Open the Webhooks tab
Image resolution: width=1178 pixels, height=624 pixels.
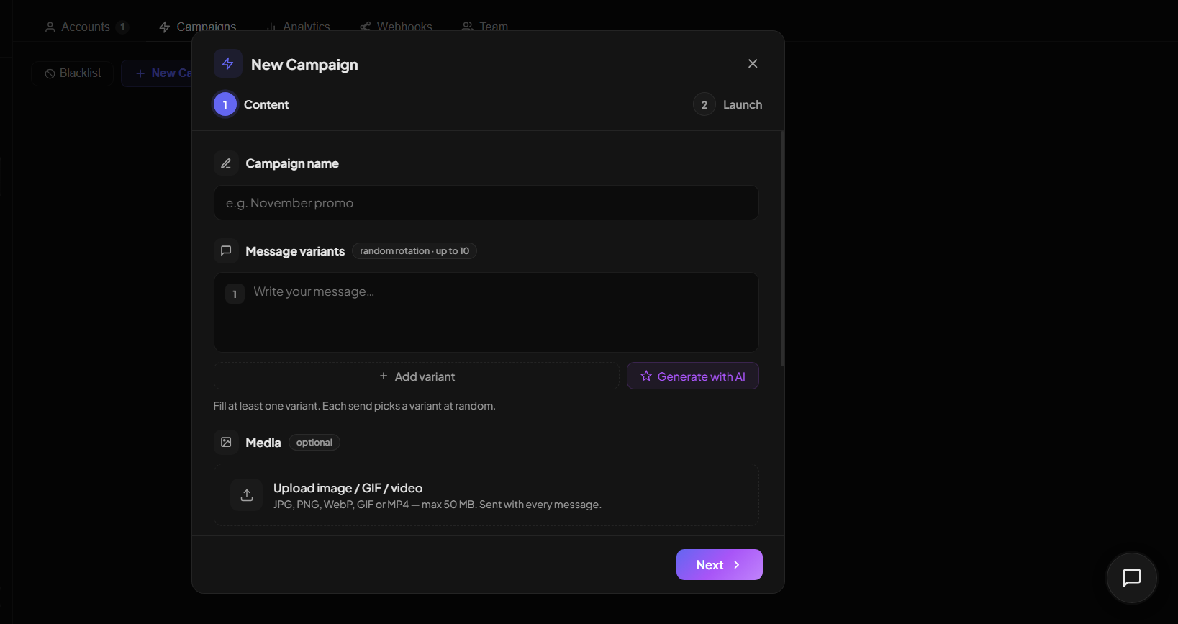click(397, 27)
